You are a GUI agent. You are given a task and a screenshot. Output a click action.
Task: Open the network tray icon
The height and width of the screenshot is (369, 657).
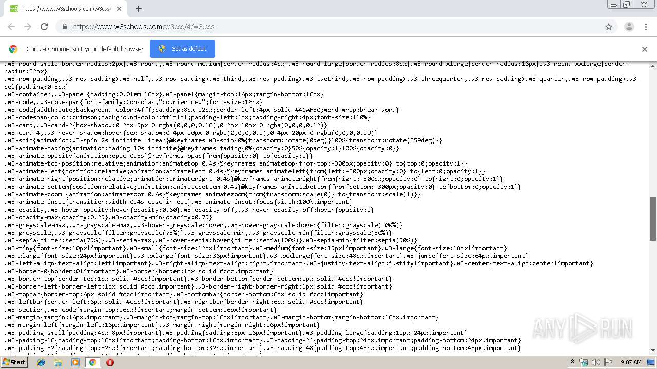click(x=584, y=362)
